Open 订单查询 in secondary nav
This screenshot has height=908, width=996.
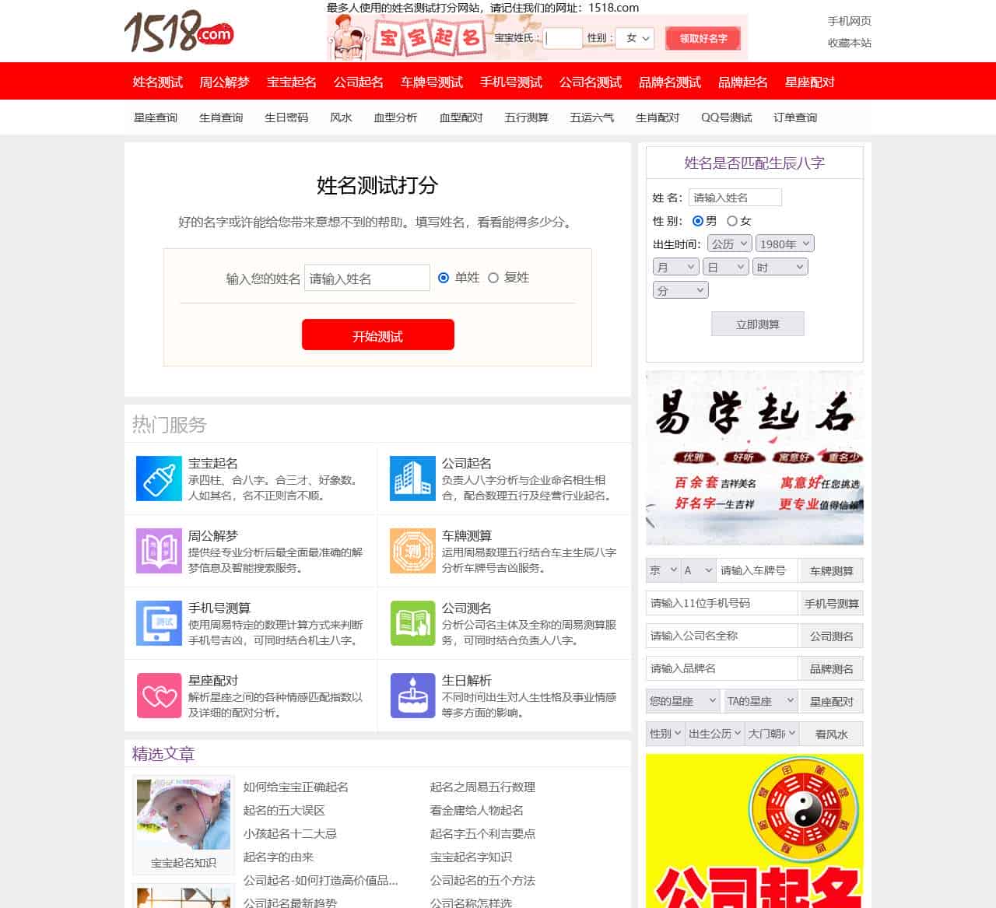795,117
